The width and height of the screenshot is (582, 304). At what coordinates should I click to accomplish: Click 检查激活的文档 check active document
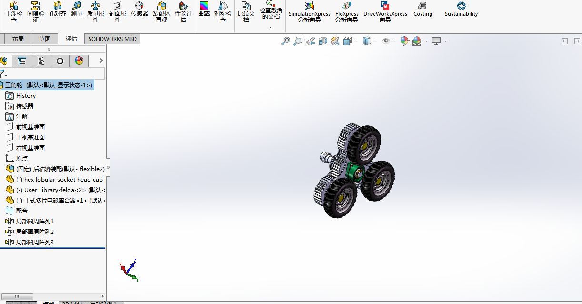click(271, 10)
